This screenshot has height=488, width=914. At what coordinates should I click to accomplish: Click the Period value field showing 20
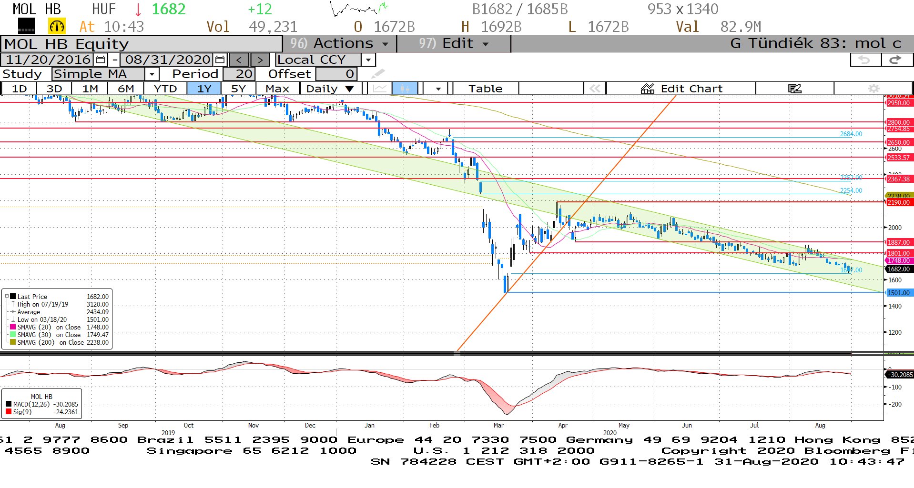[240, 74]
